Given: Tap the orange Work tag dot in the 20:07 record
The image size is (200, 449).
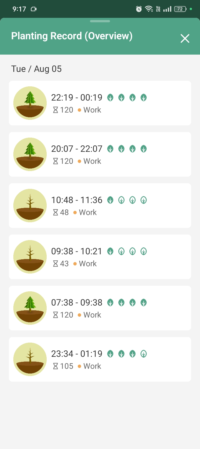Looking at the screenshot, I should [x=79, y=161].
